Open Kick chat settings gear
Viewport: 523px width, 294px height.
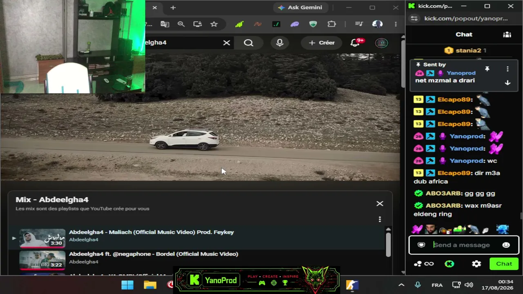(476, 264)
